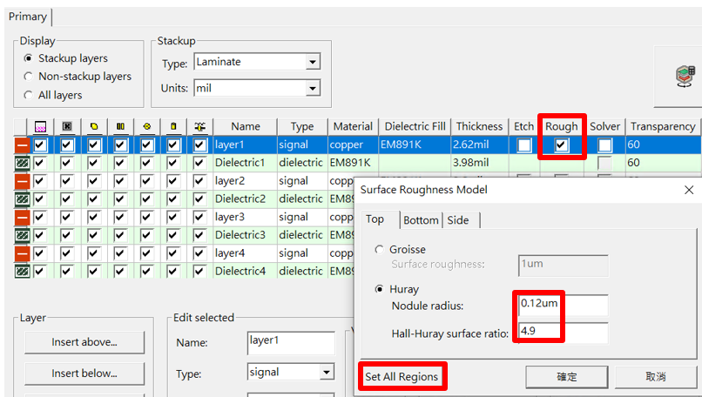Switch to the Top roughness tab

click(375, 219)
